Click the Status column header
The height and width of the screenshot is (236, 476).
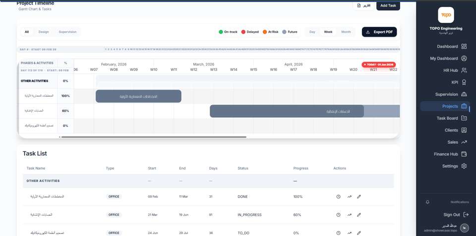(243, 168)
